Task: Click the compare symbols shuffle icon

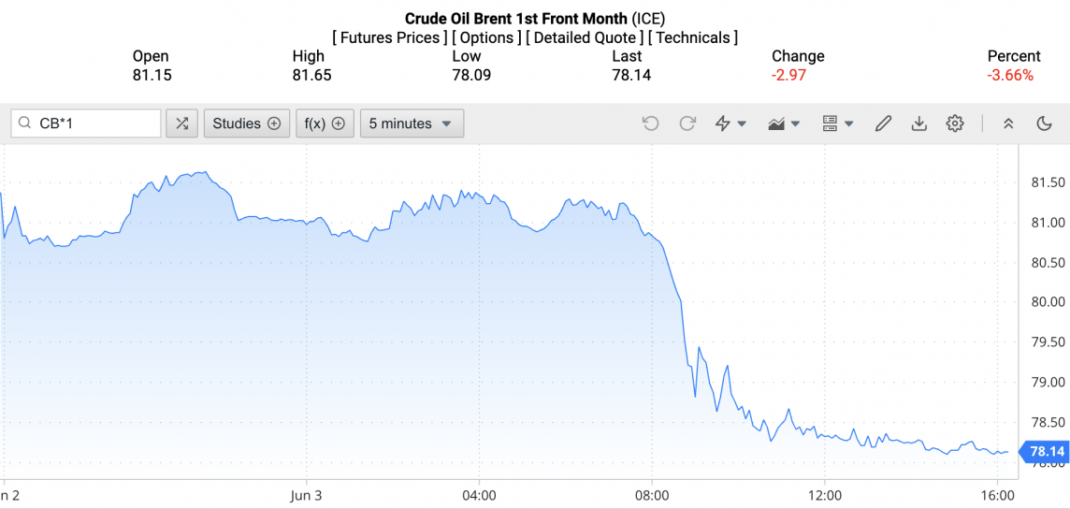Action: tap(181, 124)
